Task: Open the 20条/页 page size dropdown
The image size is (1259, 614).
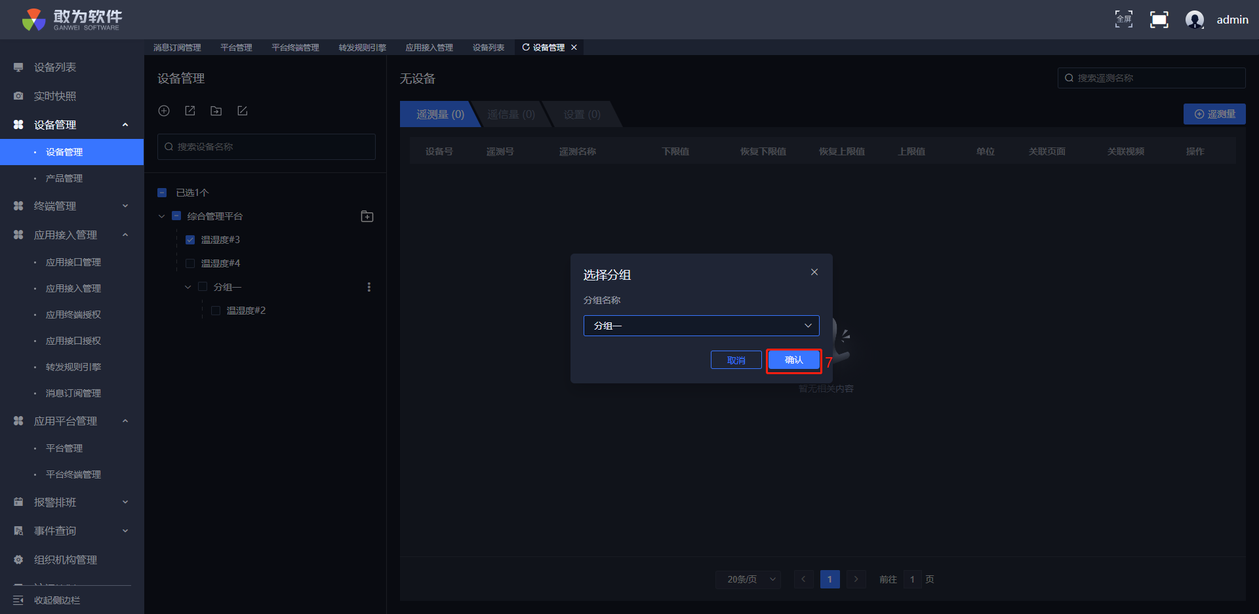Action: point(748,579)
